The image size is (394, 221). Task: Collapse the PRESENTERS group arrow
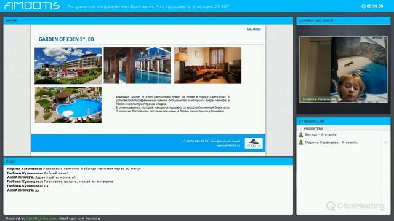coord(300,128)
